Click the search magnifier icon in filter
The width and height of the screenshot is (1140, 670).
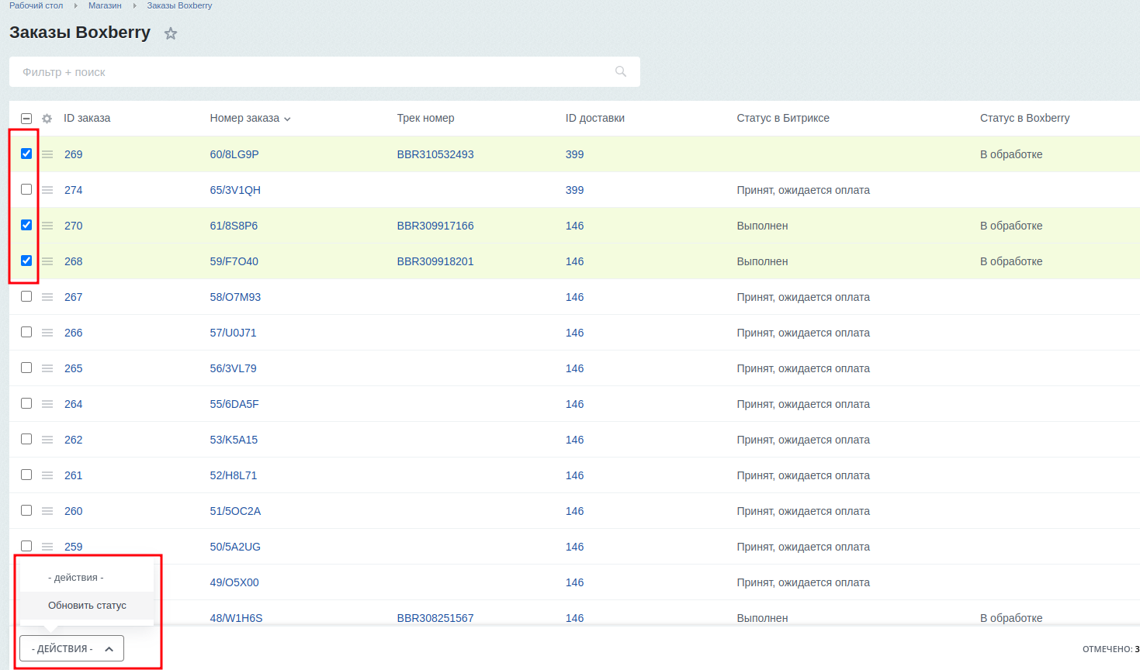[621, 71]
